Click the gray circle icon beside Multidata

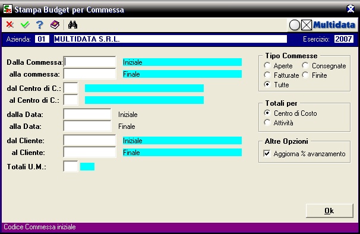(x=295, y=25)
